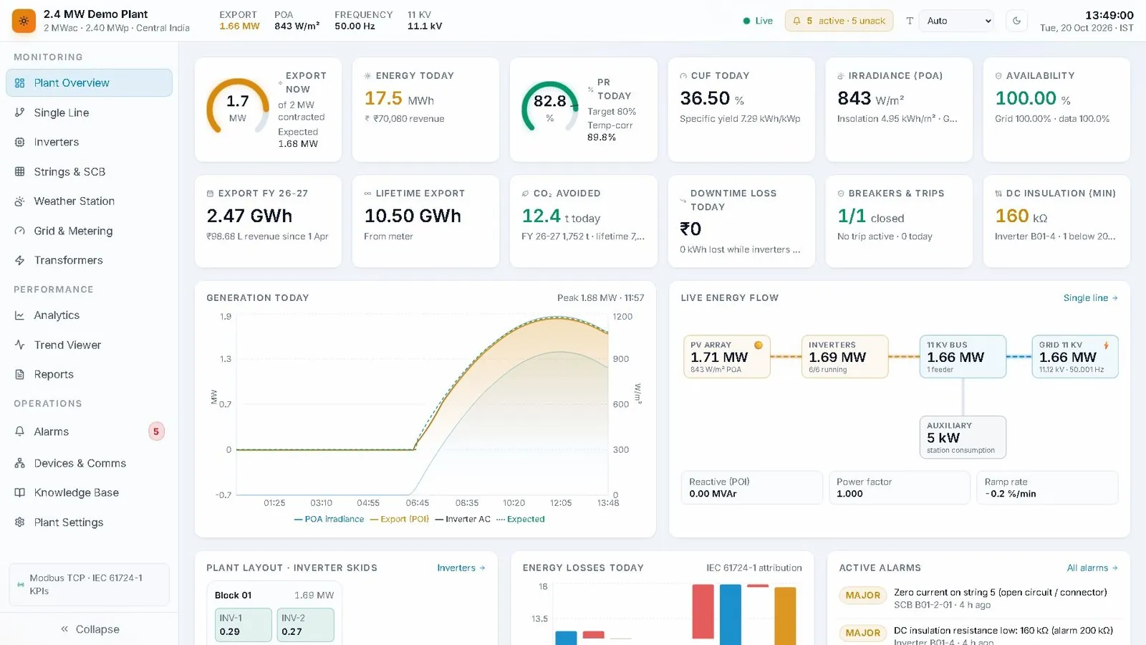Click the Grid 11 kV flow node

pyautogui.click(x=1074, y=356)
